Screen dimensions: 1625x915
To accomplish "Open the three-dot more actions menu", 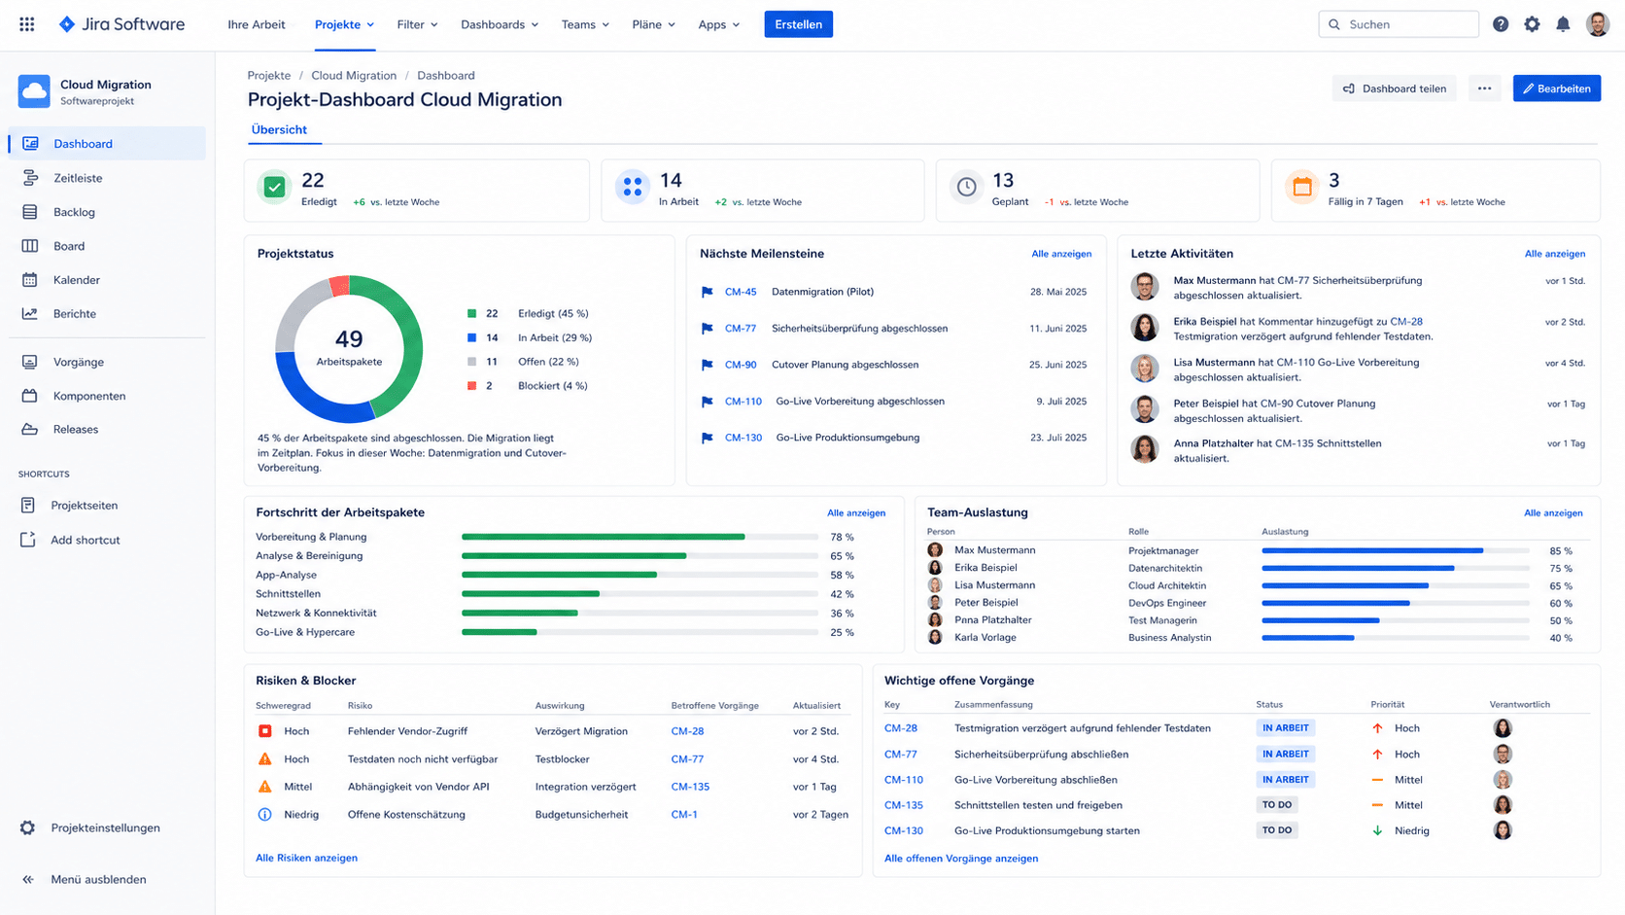I will [x=1484, y=88].
